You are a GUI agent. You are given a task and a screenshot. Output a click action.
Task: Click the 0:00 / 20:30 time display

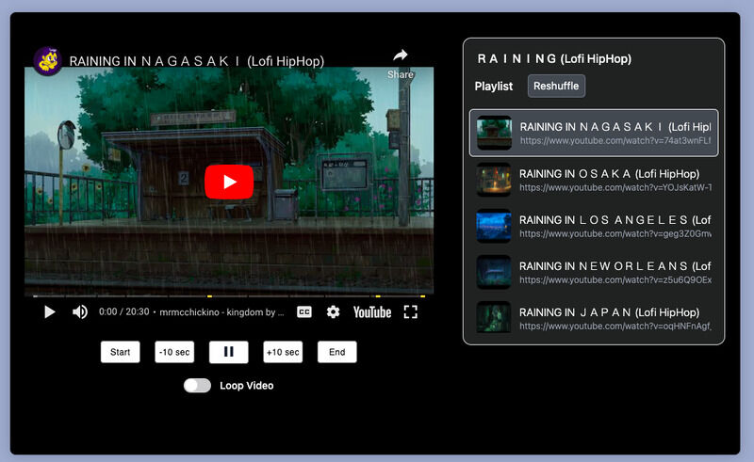(x=124, y=311)
